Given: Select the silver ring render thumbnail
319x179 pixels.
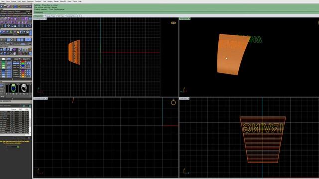Looking at the screenshot, I should click(x=24, y=88).
